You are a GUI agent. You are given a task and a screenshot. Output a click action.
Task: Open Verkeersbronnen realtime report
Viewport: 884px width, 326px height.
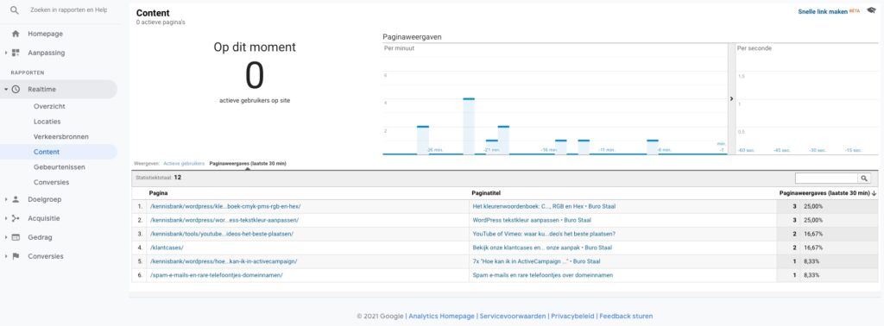click(x=61, y=137)
